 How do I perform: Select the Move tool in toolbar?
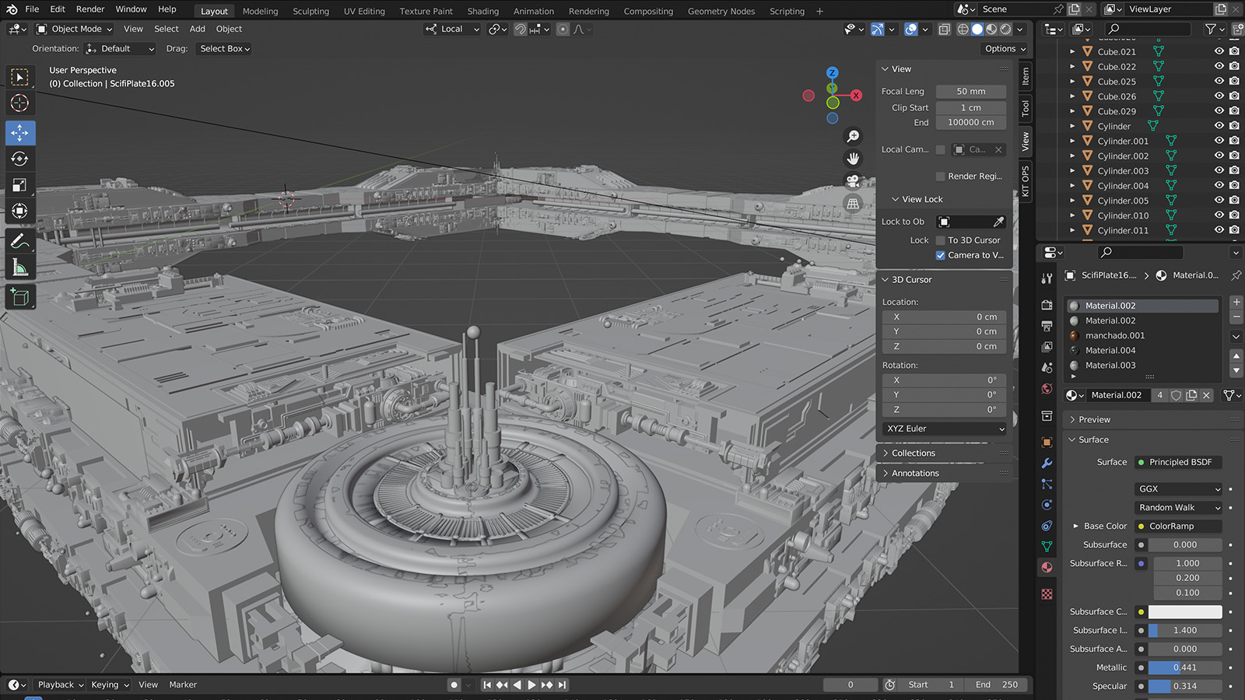tap(20, 133)
